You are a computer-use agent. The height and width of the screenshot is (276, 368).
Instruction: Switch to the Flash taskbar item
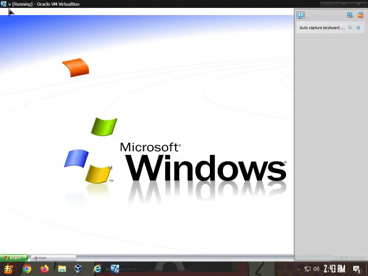tap(54, 258)
